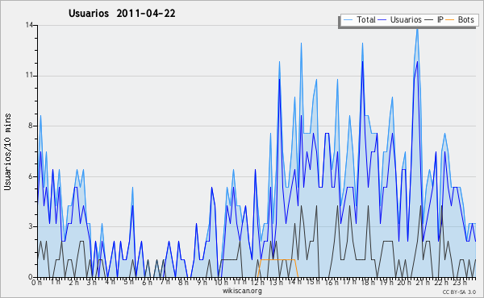This screenshot has width=484, height=298.
Task: Click the 'Total' legend label
Action: 365,19
